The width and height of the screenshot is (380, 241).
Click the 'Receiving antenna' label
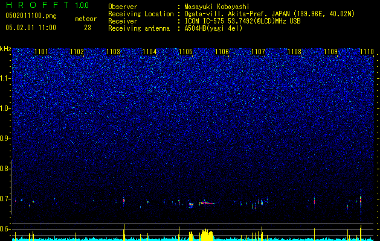139,28
